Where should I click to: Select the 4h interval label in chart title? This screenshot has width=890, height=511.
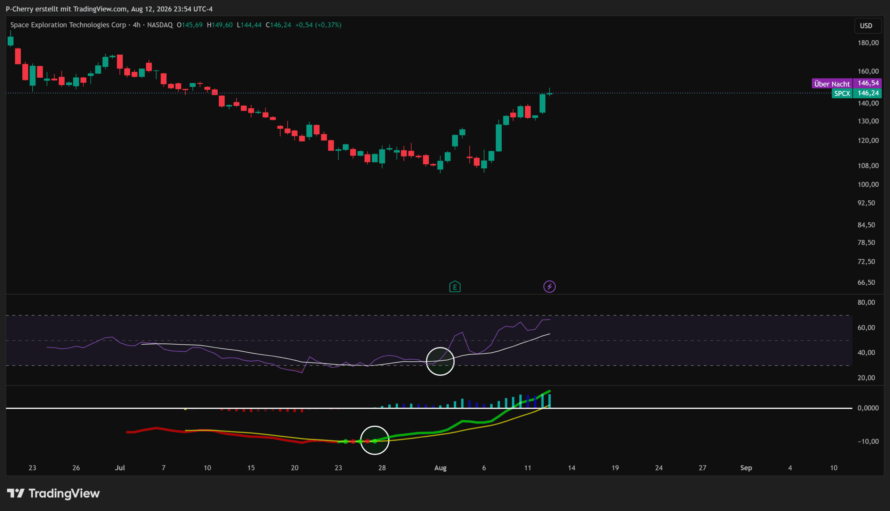(x=136, y=25)
